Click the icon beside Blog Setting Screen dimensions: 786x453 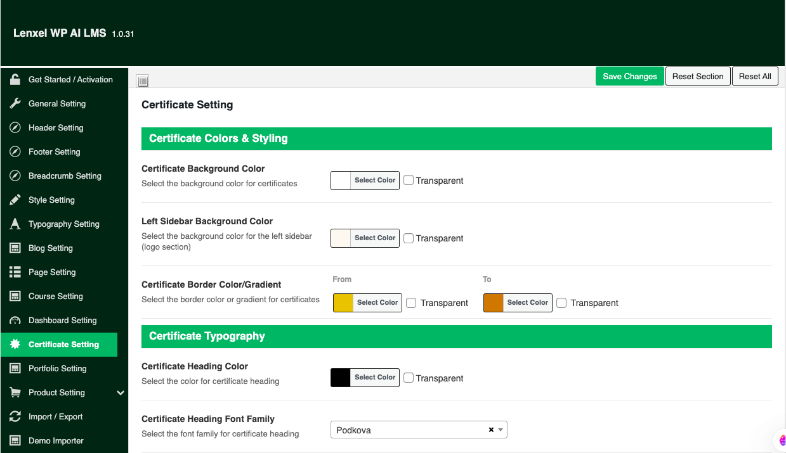click(x=15, y=248)
